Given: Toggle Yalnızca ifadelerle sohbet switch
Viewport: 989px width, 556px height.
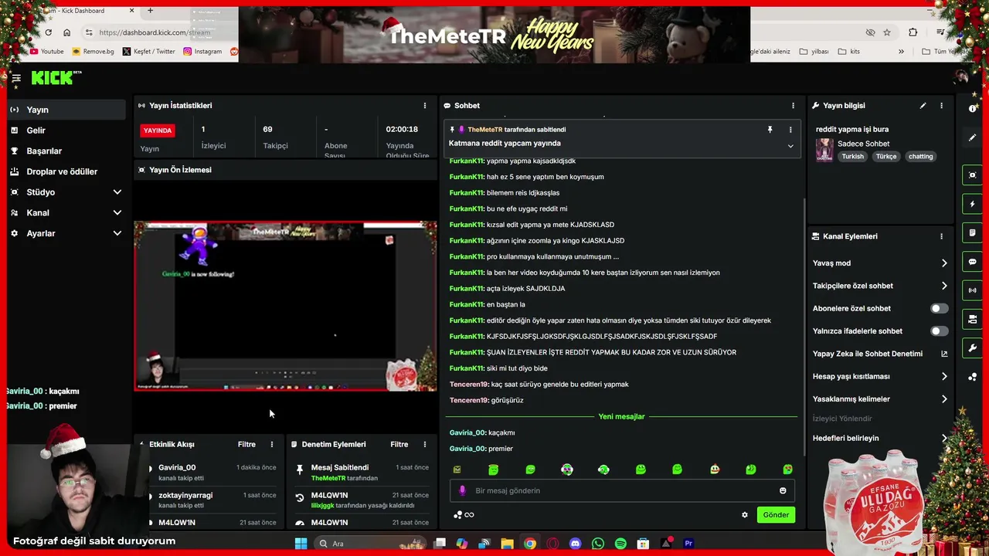Looking at the screenshot, I should pos(938,331).
